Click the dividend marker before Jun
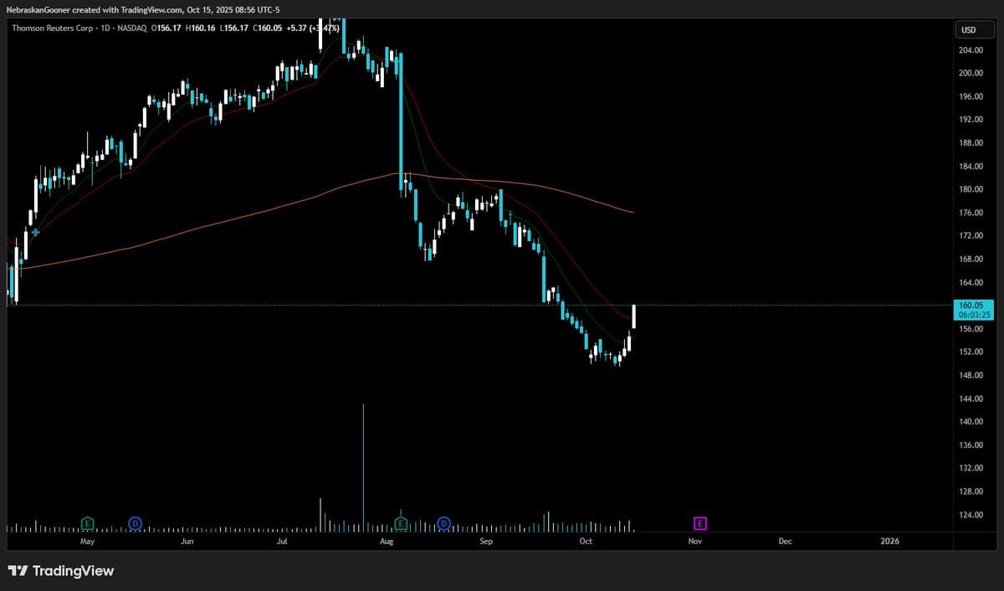This screenshot has height=591, width=1004. pos(135,523)
